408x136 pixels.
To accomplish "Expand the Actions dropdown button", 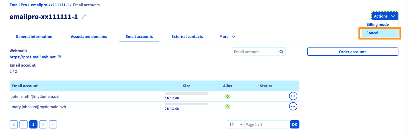I will pos(385,16).
